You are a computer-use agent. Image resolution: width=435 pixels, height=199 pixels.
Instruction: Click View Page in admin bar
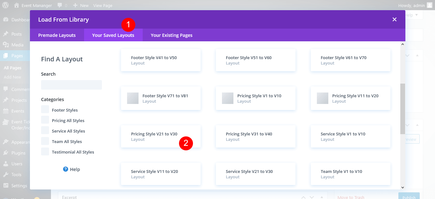point(103,5)
